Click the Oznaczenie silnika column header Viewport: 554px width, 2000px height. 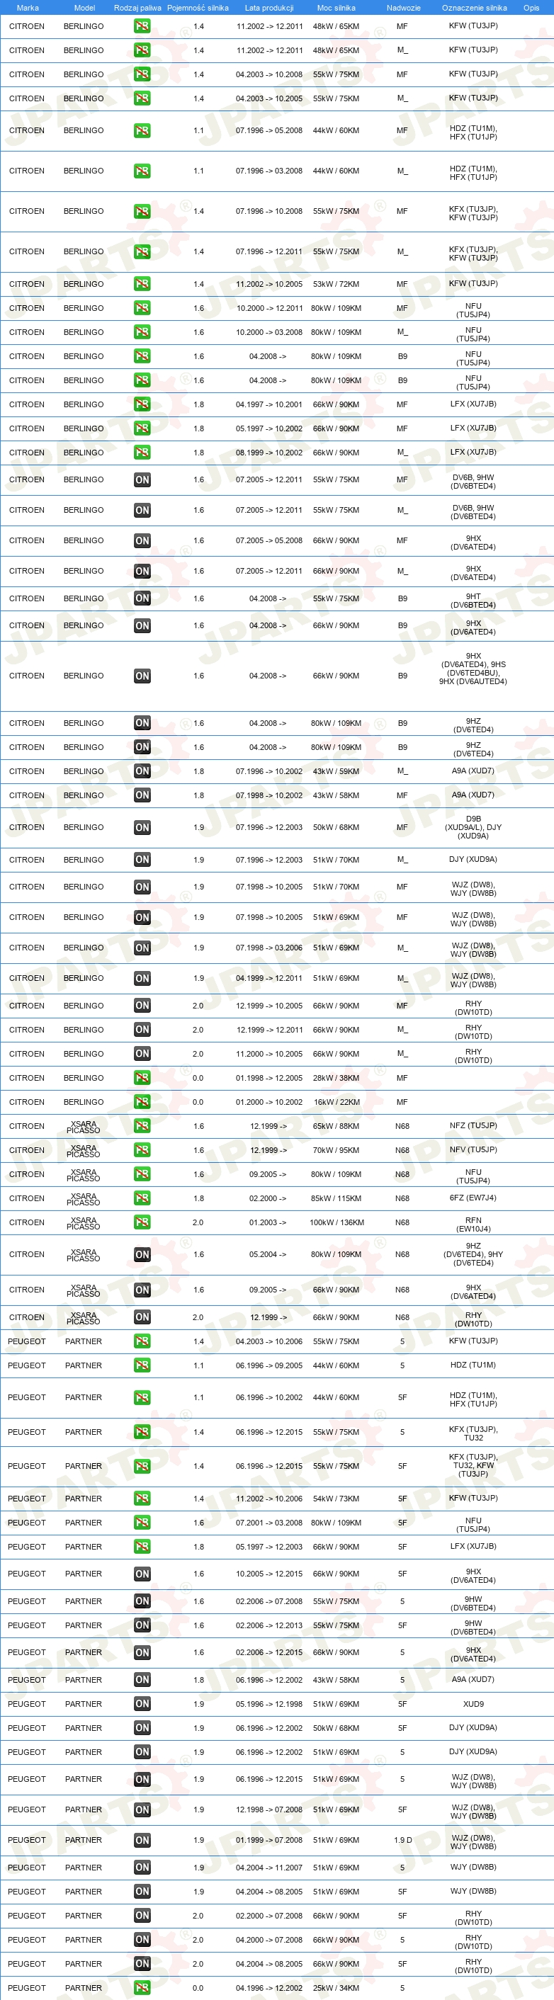point(474,8)
